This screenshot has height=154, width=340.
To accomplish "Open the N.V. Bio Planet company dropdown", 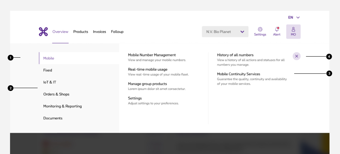I will tap(225, 32).
